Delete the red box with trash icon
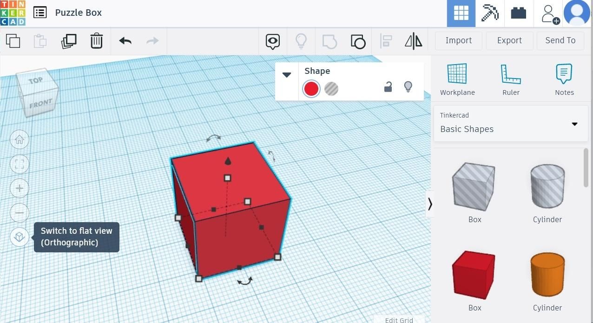The image size is (593, 323). click(96, 41)
